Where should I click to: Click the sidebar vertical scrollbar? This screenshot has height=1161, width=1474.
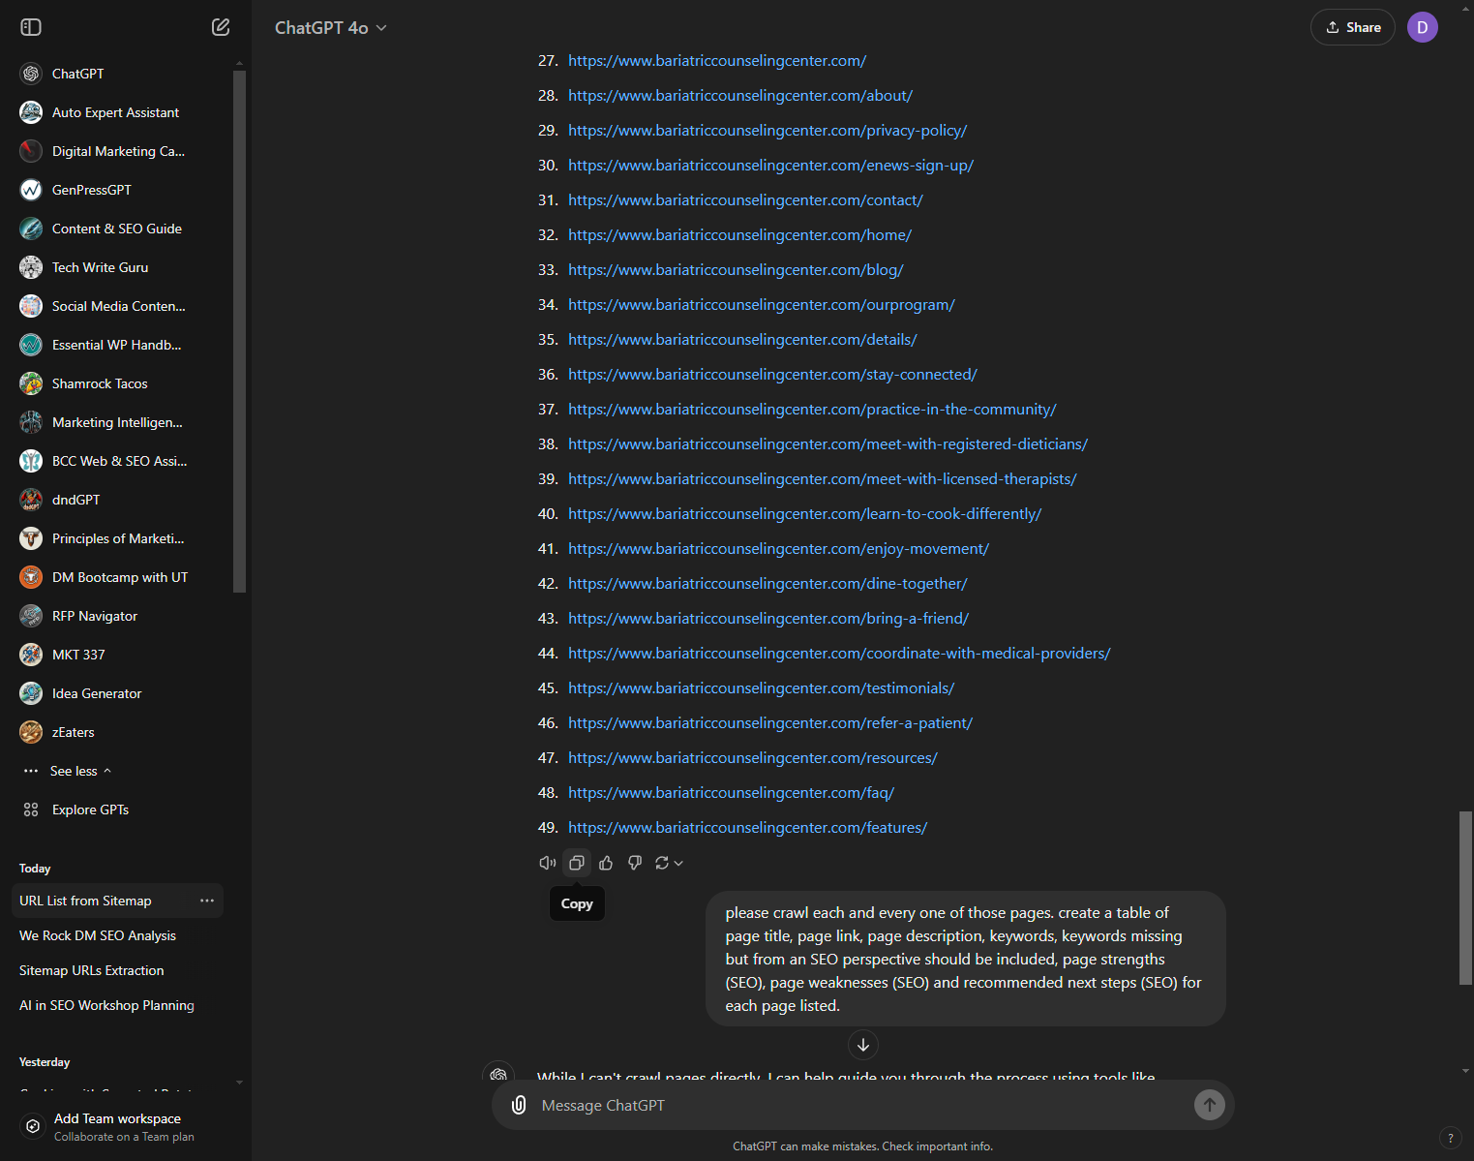pos(239,331)
